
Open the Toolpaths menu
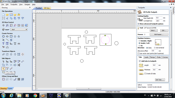click(x=14, y=4)
